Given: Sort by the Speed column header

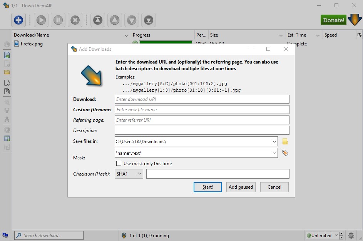Looking at the screenshot, I should 339,35.
